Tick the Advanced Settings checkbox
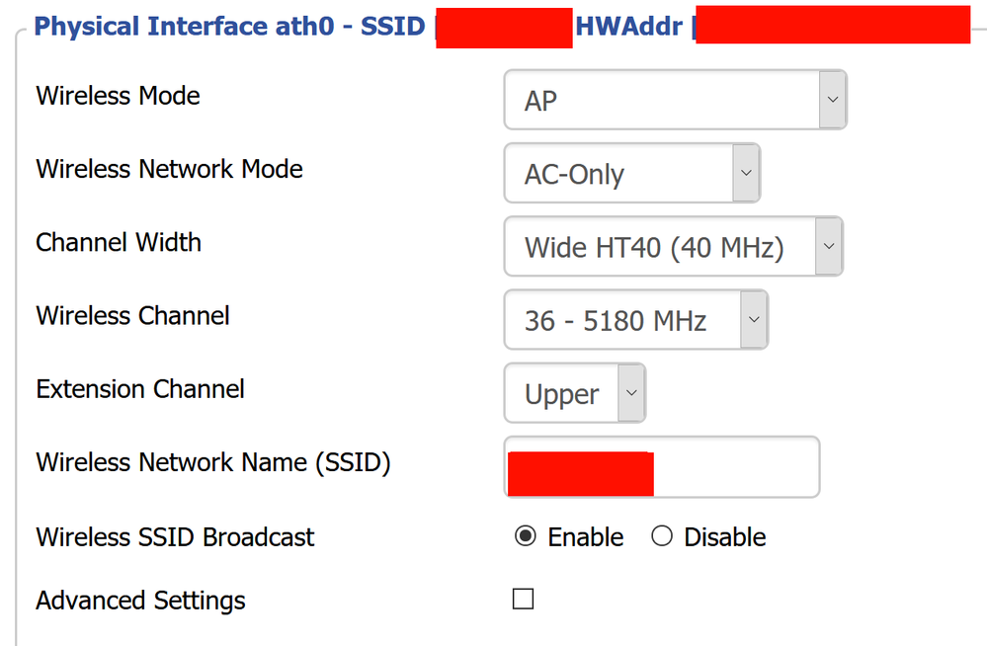 tap(523, 599)
